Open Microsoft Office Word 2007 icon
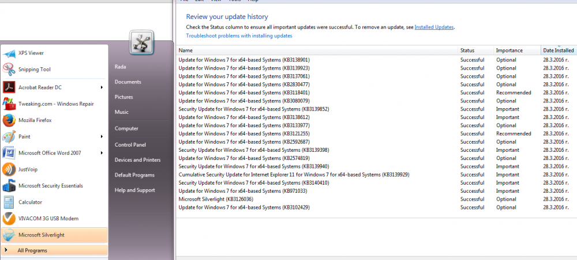577x260 pixels. coord(9,153)
